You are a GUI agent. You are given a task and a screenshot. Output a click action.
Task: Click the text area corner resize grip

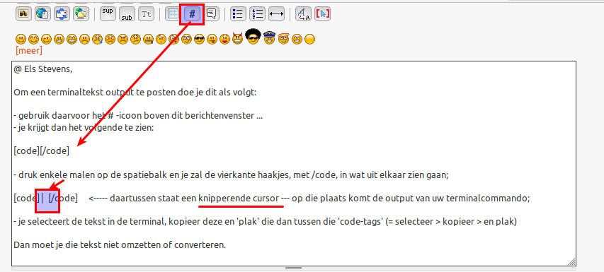(x=572, y=261)
